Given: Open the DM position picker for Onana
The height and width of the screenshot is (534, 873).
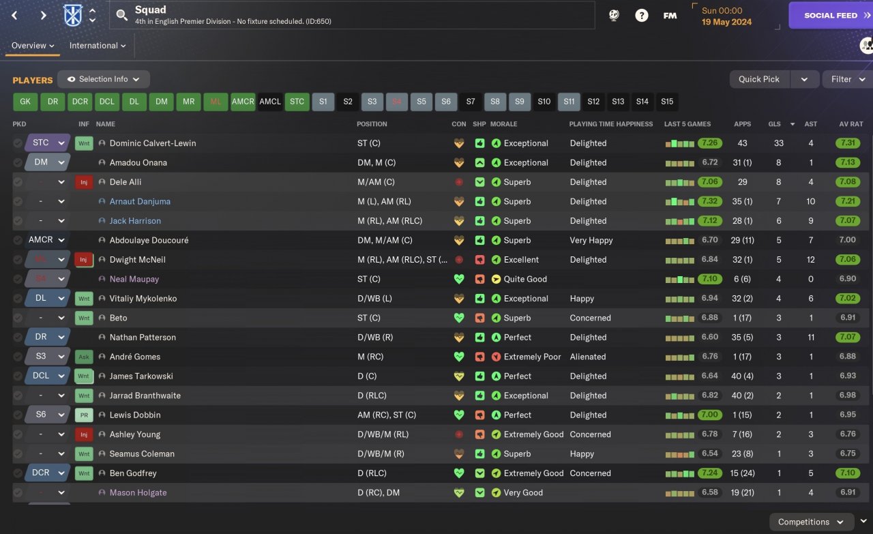Looking at the screenshot, I should pos(48,163).
